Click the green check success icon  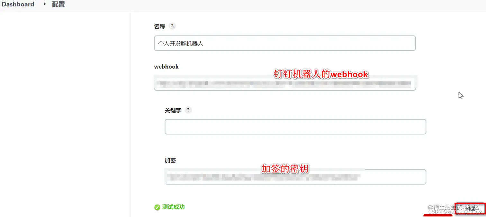[157, 207]
